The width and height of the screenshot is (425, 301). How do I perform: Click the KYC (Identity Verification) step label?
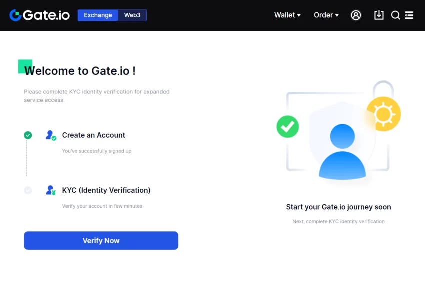106,190
